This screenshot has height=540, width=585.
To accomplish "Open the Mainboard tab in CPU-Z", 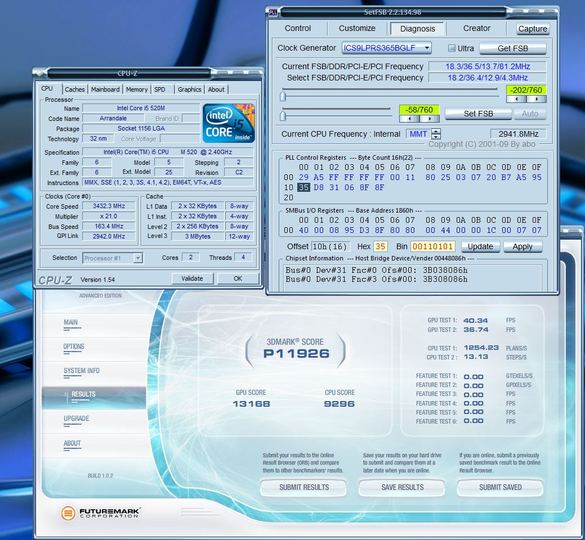I will click(x=105, y=89).
